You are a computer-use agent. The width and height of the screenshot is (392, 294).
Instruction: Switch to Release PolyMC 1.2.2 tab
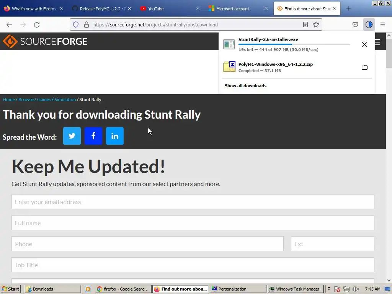(x=103, y=9)
